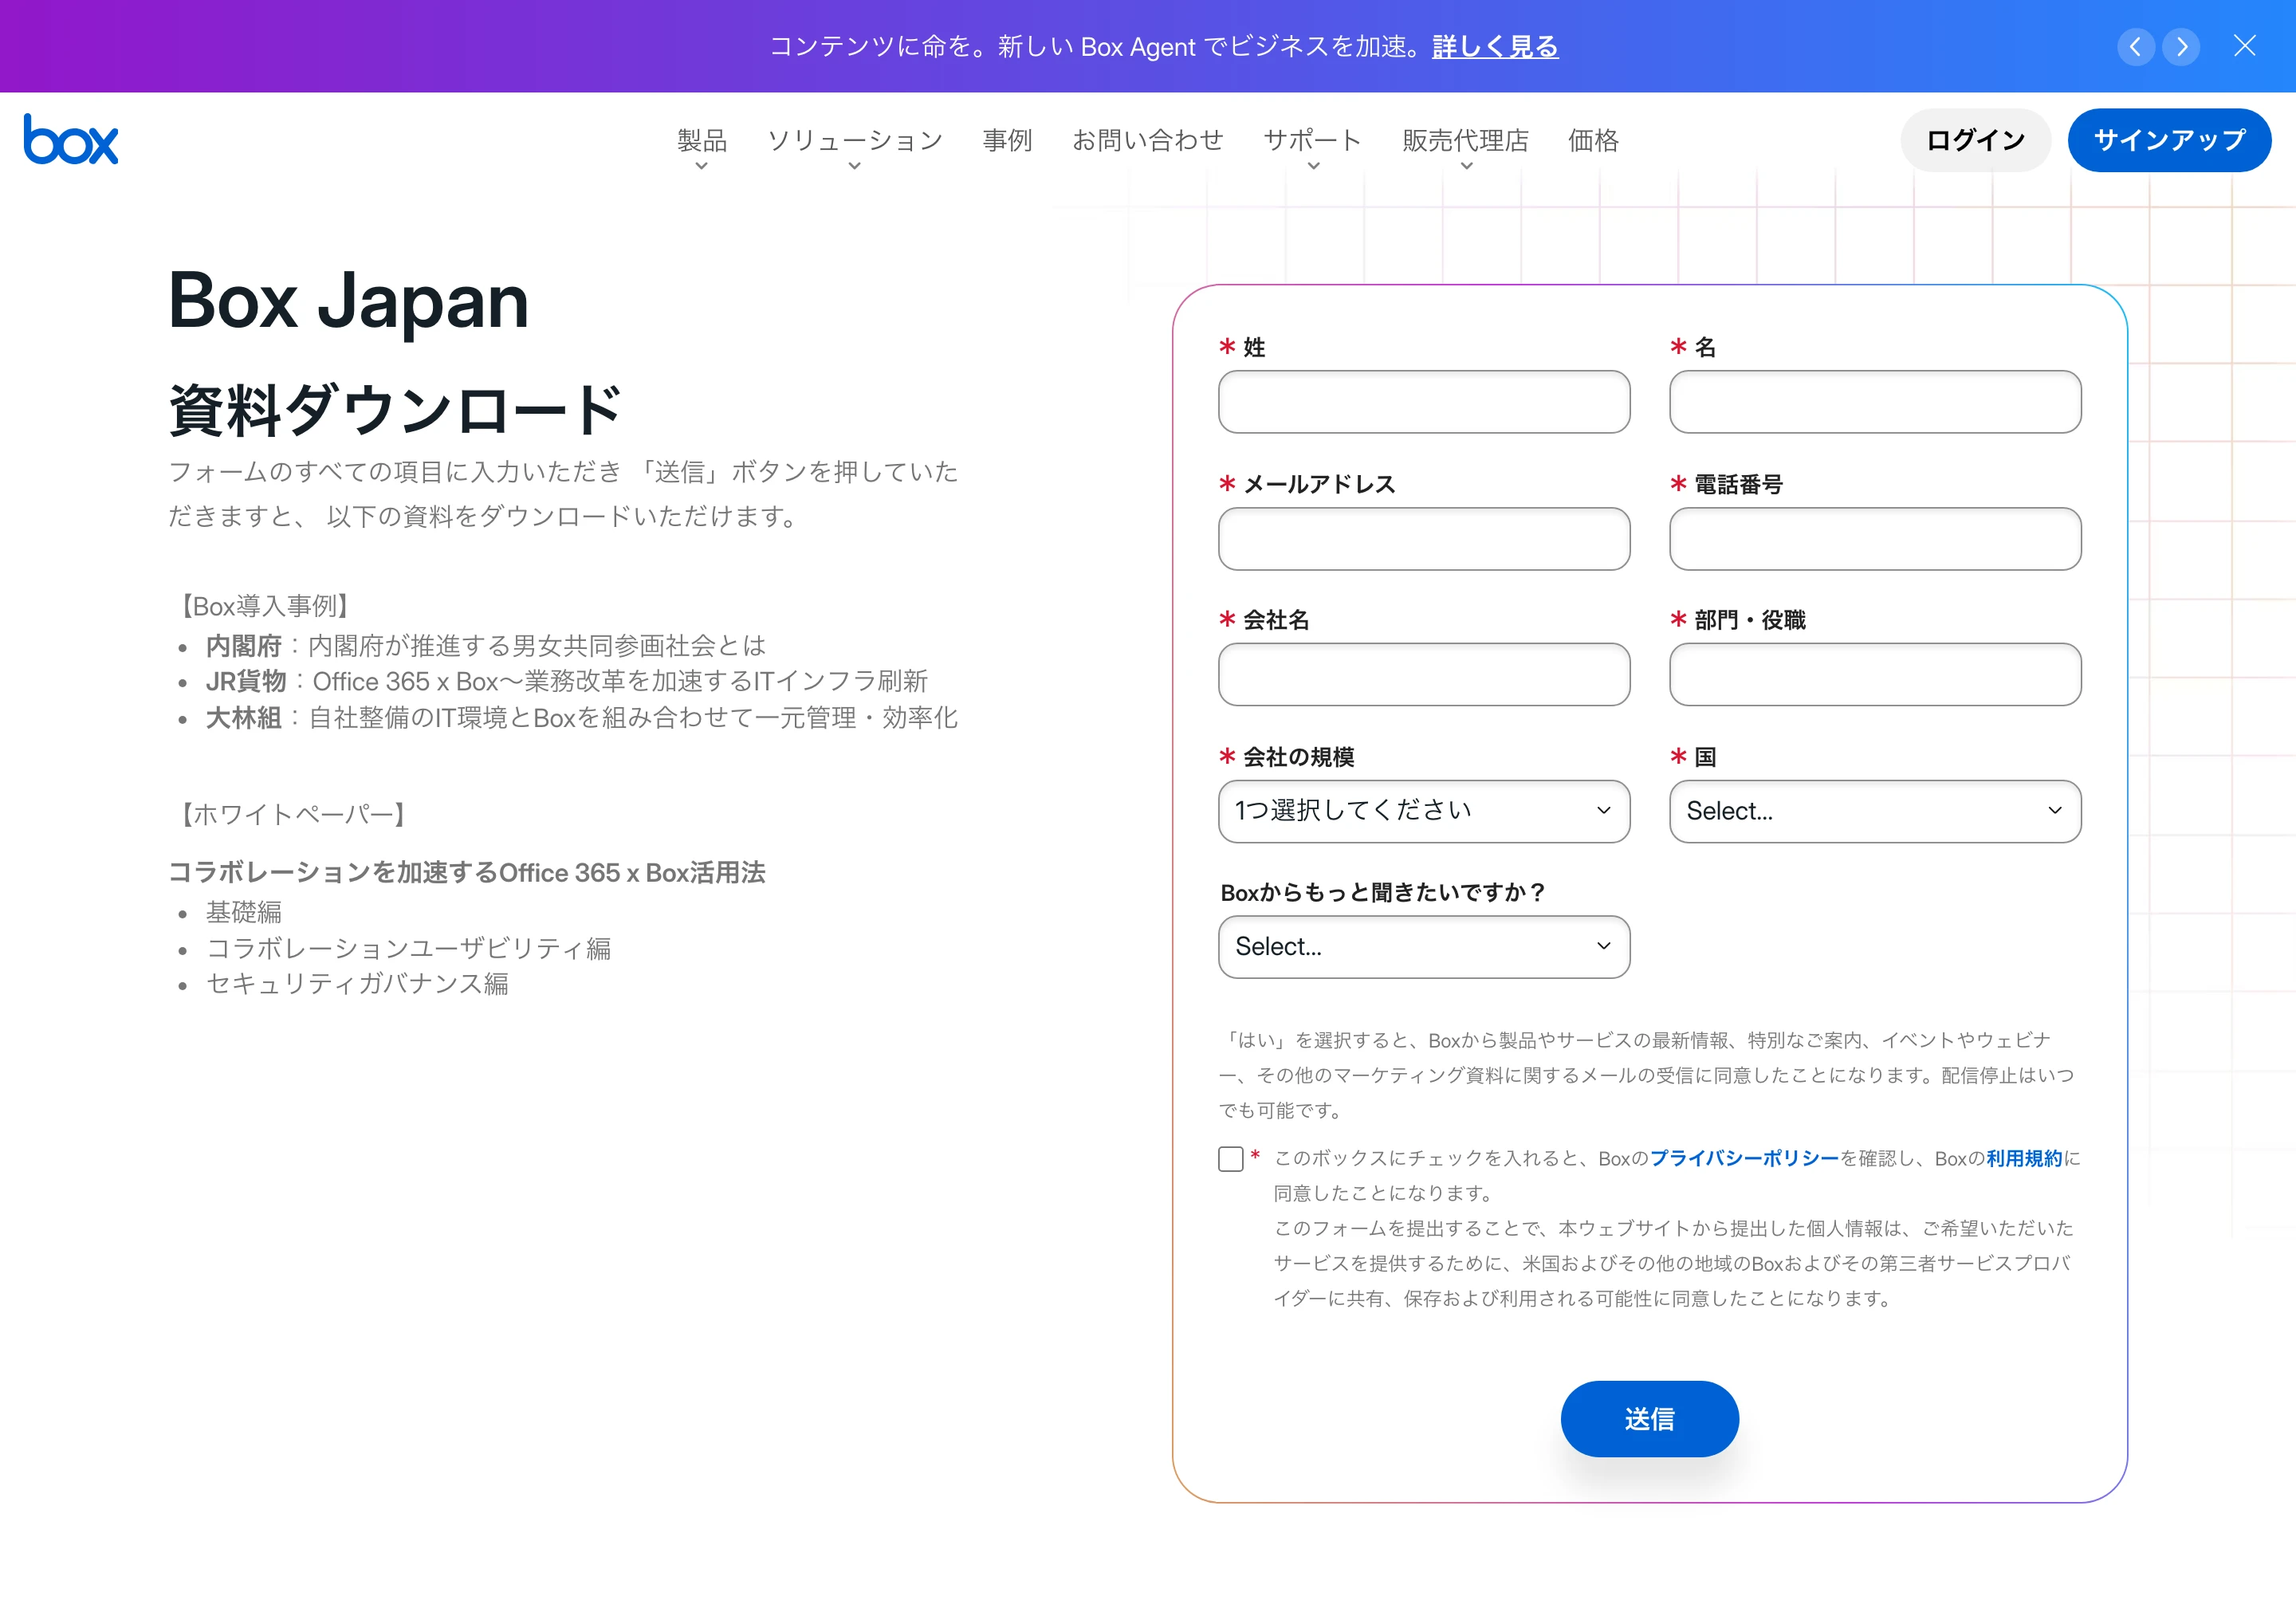This screenshot has height=1604, width=2296.
Task: Open the 国 Select dropdown
Action: 1875,811
